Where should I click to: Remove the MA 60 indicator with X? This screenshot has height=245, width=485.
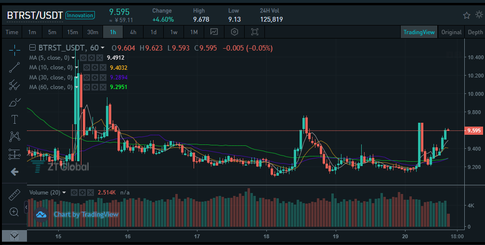pos(103,88)
